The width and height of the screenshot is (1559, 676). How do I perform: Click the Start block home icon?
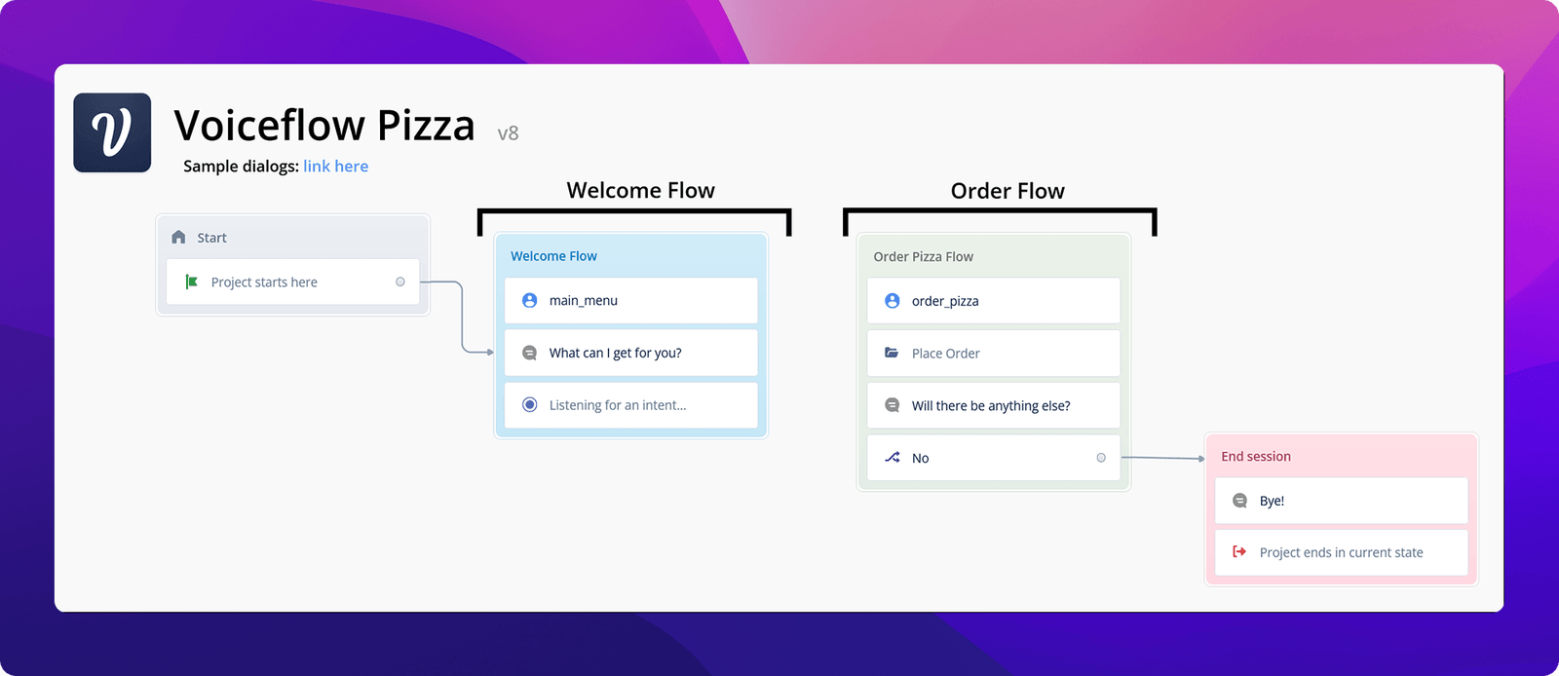tap(178, 237)
